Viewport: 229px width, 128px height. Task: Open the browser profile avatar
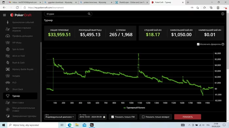(218, 7)
